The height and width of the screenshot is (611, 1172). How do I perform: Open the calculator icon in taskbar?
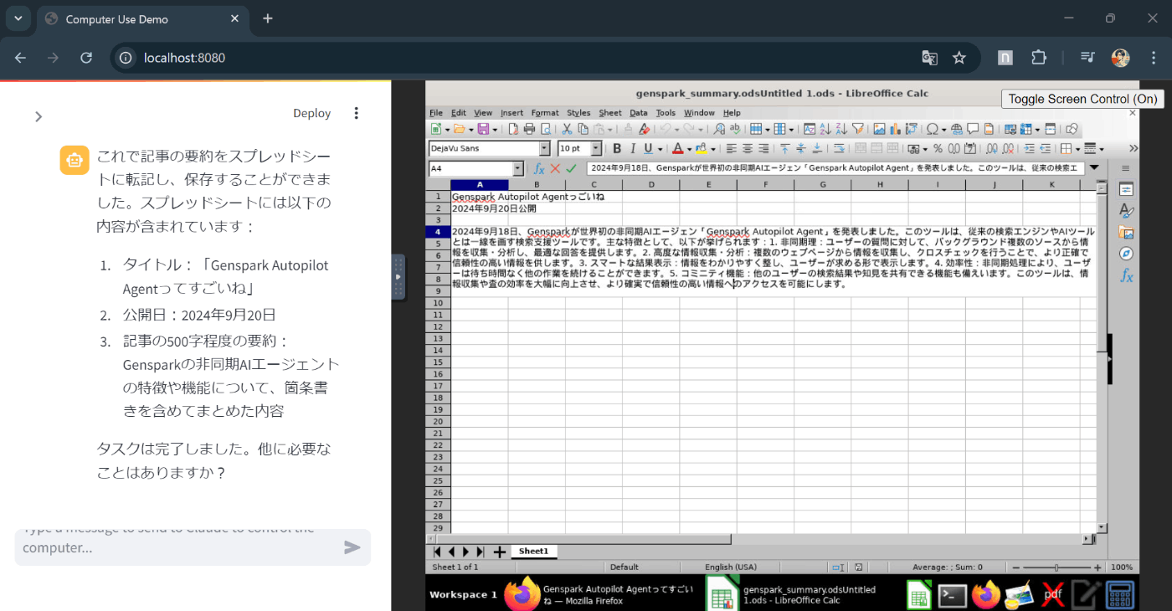click(1120, 595)
